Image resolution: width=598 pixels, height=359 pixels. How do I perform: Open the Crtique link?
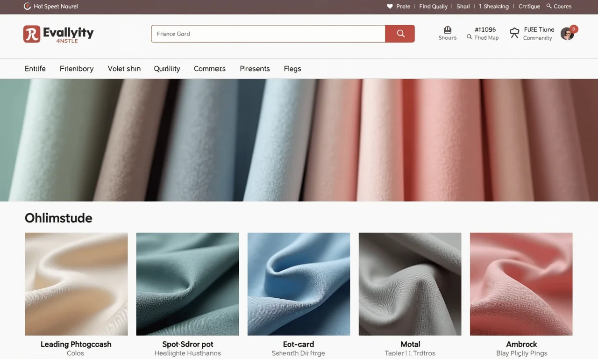[529, 6]
